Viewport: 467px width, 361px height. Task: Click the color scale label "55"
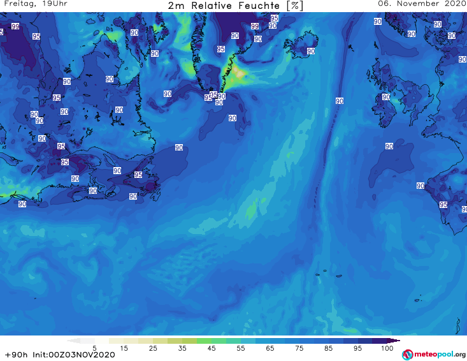tap(241, 348)
